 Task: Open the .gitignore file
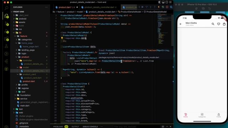click(x=24, y=123)
